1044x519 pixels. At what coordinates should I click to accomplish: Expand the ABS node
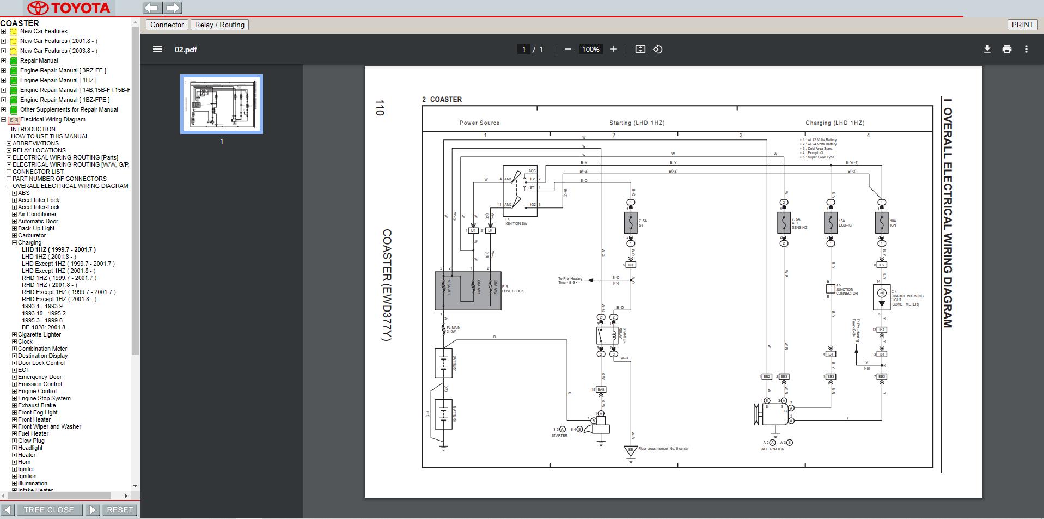click(15, 193)
